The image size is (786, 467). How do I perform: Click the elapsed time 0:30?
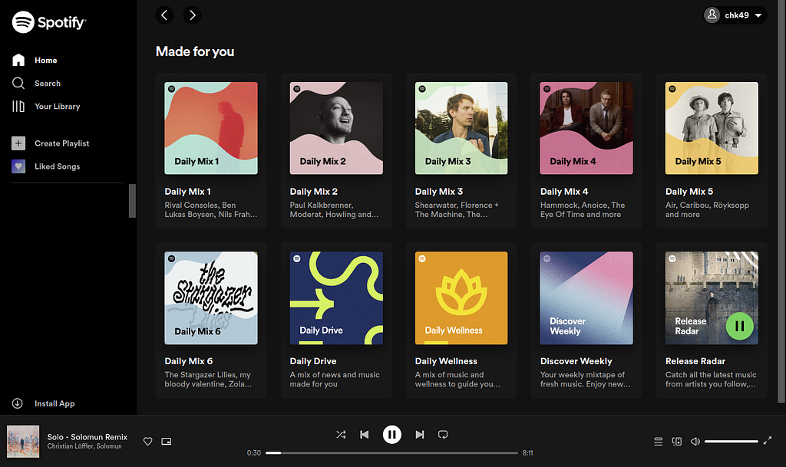point(253,453)
